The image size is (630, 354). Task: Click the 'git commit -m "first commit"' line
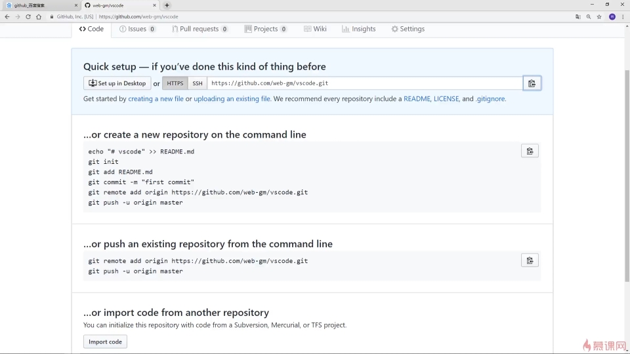click(141, 182)
